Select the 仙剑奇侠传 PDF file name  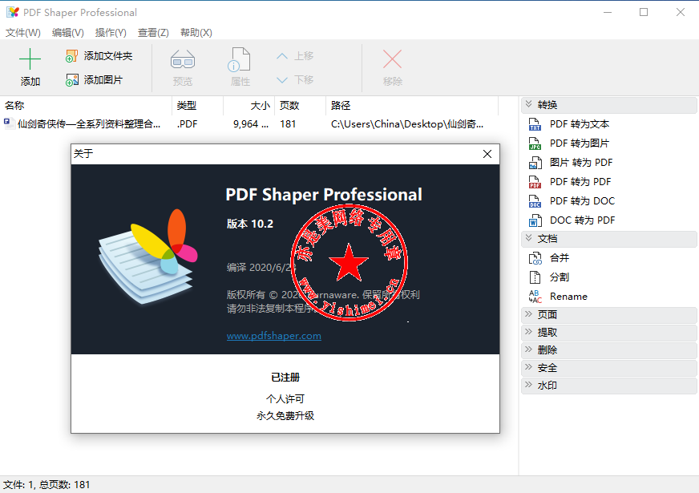(x=89, y=124)
